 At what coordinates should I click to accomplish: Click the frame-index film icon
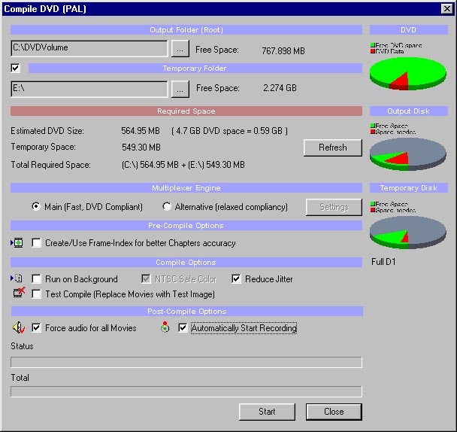point(17,242)
